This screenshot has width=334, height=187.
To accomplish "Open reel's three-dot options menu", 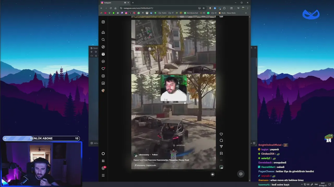I will click(221, 160).
